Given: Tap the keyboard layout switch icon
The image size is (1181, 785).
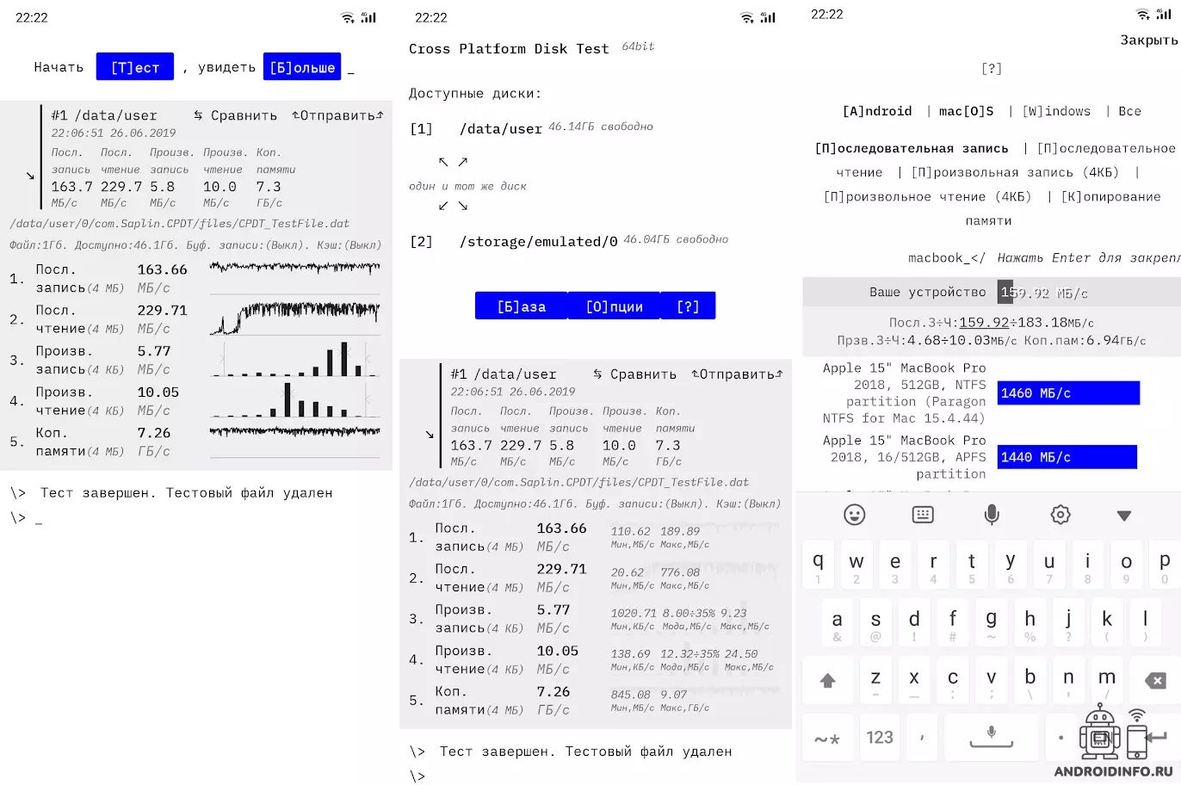Looking at the screenshot, I should click(x=923, y=515).
